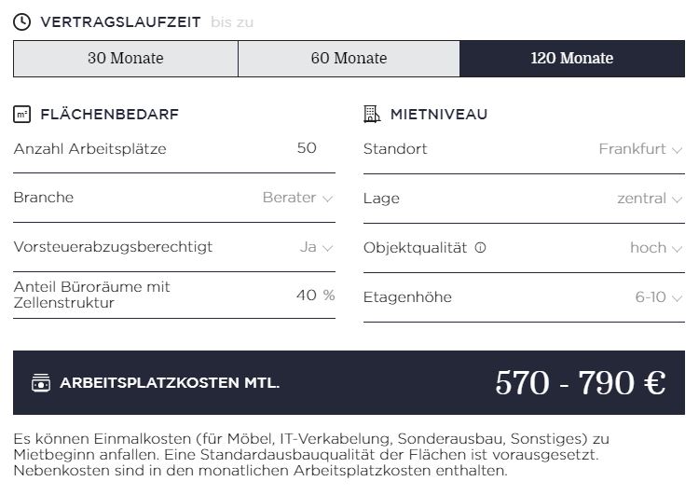699x495 pixels.
Task: Click the money icon beside Arbeitsplatzkosten
Action: (x=41, y=383)
